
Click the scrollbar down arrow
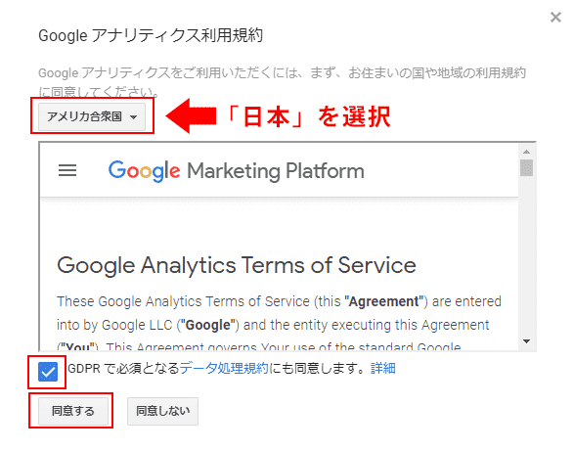point(526,341)
